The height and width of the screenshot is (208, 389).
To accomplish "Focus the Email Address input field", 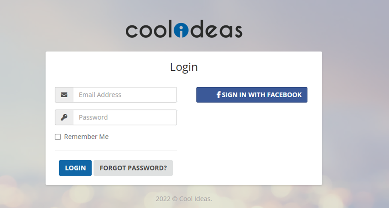I will [125, 95].
